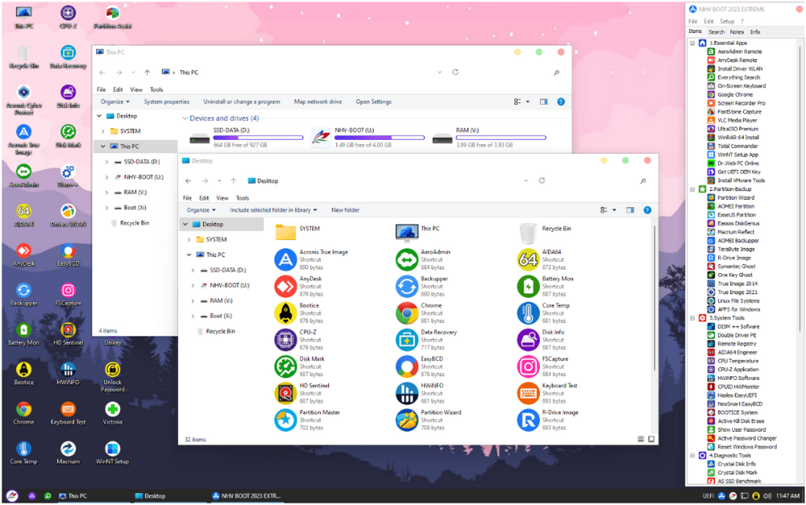The image size is (806, 505).
Task: Launch HWiNFO desktop icon
Action: click(x=68, y=373)
